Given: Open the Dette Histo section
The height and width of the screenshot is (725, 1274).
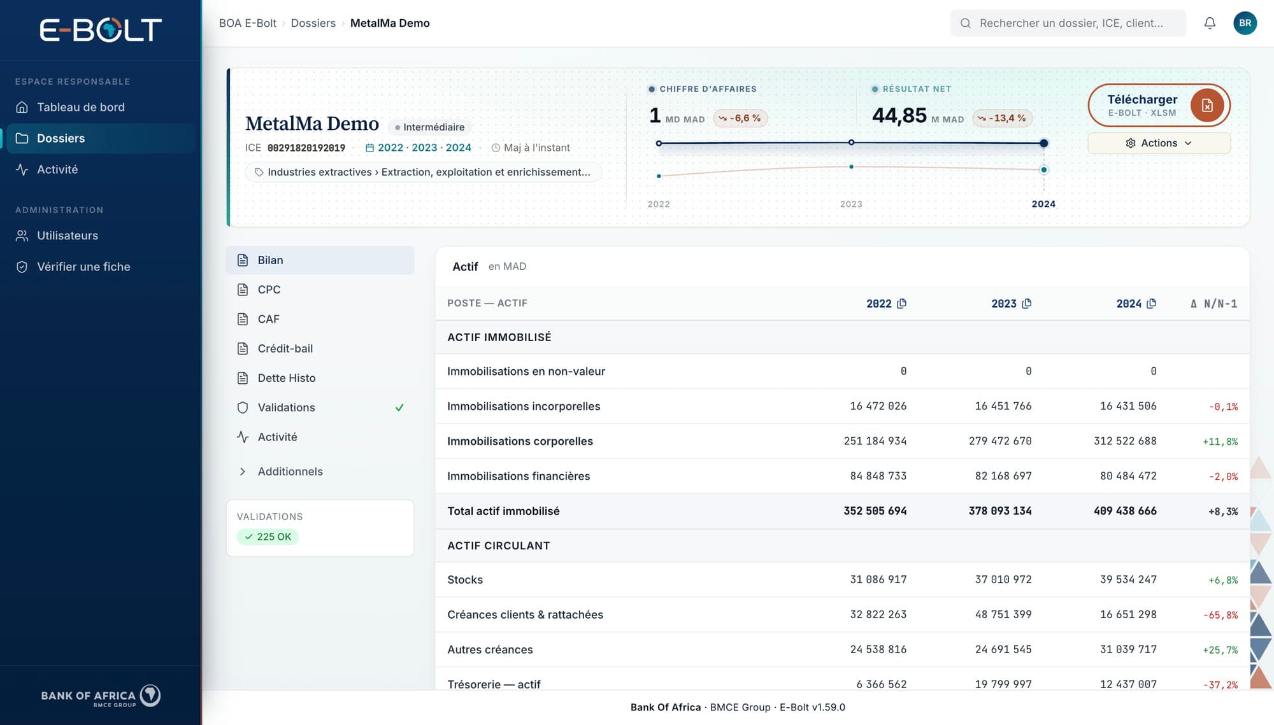Looking at the screenshot, I should 320,378.
